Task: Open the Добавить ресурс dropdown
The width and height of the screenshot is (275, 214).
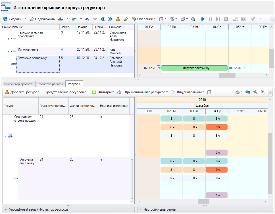Action: pos(22,92)
